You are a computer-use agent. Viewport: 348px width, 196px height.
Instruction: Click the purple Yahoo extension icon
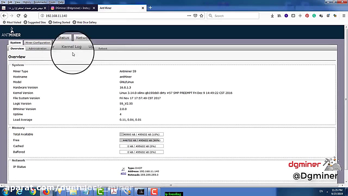(x=286, y=16)
